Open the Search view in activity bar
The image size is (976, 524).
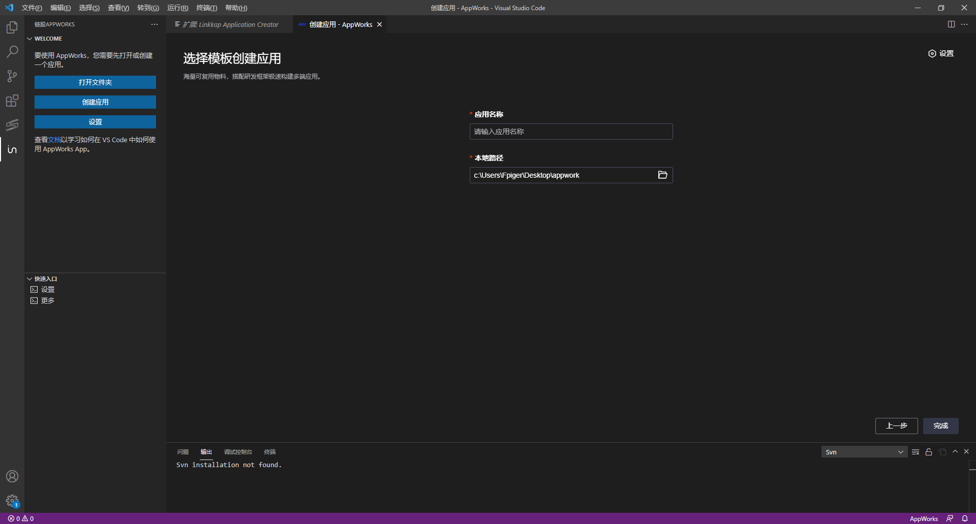12,52
